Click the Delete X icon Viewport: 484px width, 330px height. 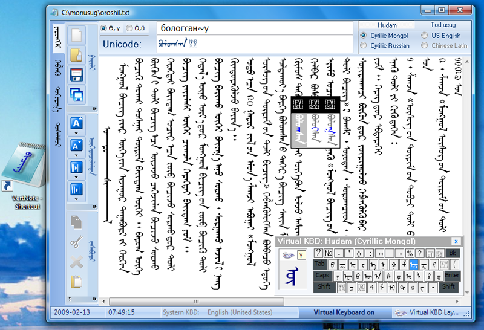(x=76, y=262)
